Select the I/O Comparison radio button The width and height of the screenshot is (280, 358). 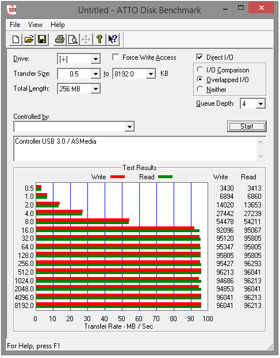200,70
